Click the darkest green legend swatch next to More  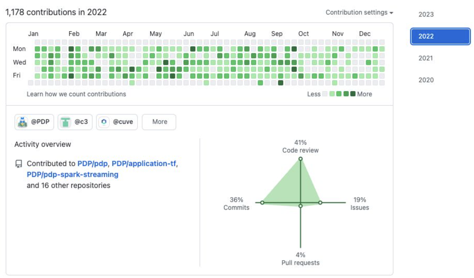pyautogui.click(x=353, y=94)
